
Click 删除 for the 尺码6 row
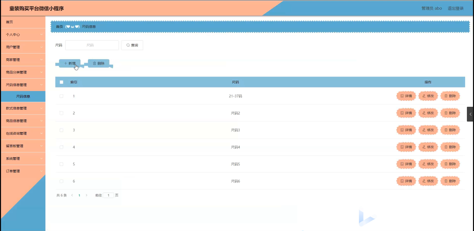(450, 181)
